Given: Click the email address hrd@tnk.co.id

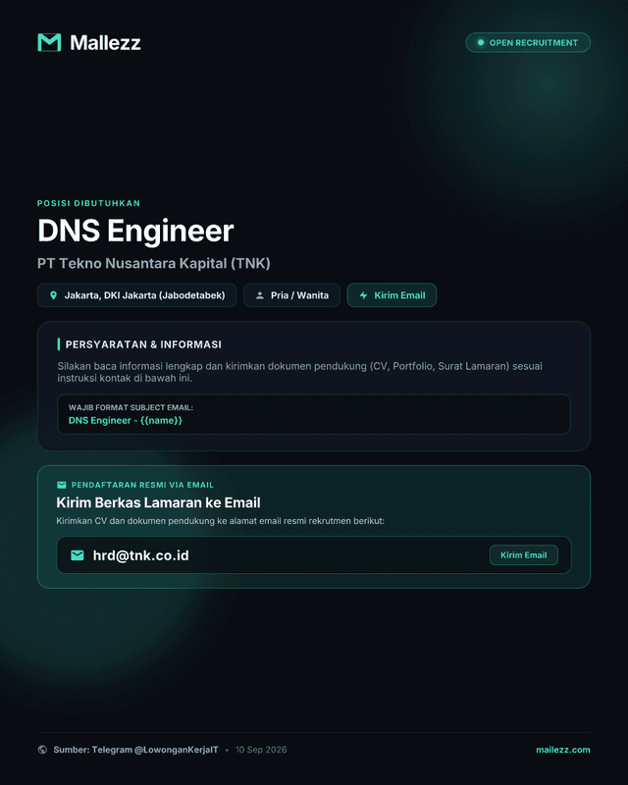Looking at the screenshot, I should (140, 555).
